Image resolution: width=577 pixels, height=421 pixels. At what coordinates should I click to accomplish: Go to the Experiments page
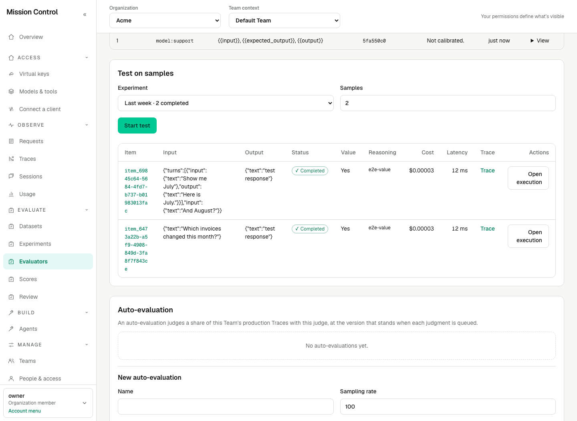tap(48, 244)
